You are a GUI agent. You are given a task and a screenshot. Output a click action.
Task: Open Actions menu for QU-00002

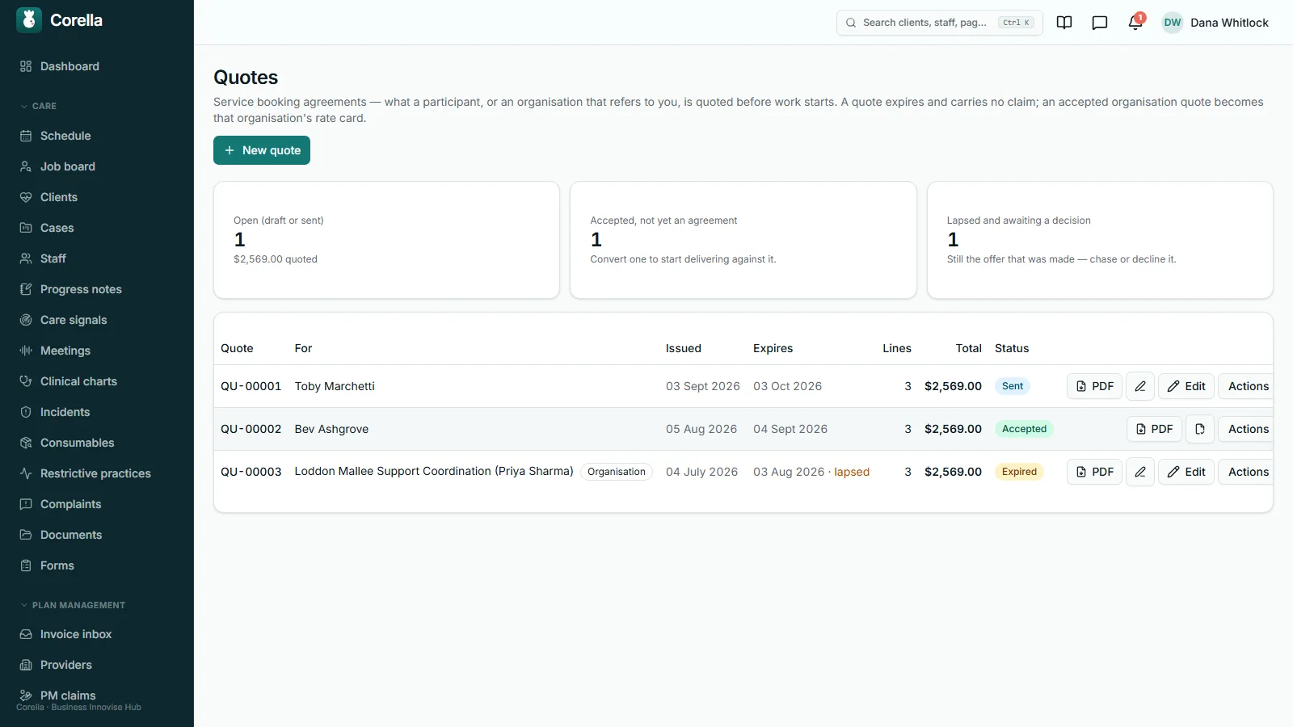point(1246,429)
